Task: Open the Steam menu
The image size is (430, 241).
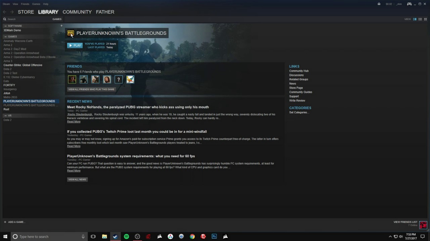Action: [x=6, y=4]
